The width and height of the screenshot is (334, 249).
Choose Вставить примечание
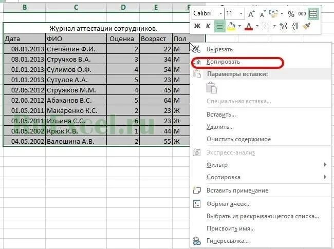click(261, 190)
